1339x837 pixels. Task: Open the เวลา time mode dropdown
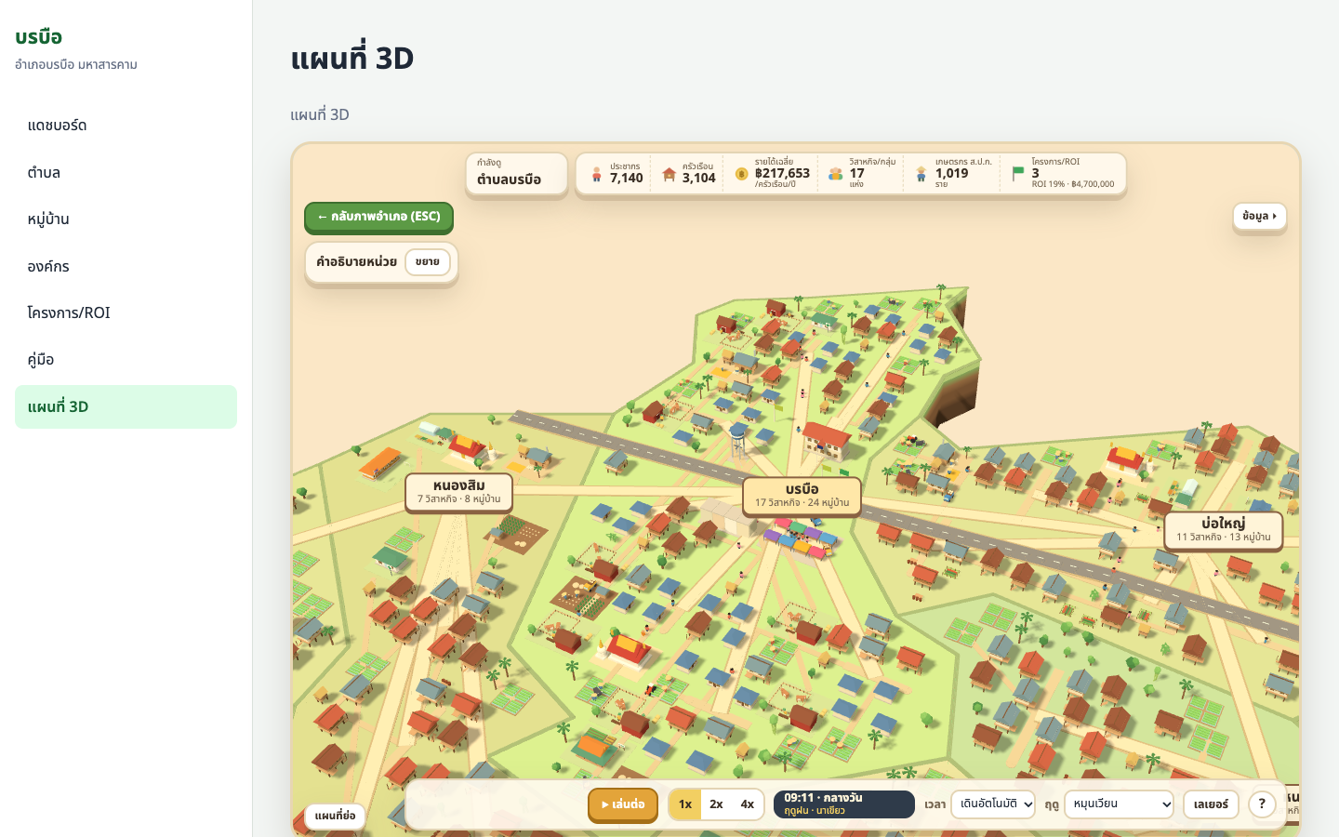pyautogui.click(x=993, y=804)
